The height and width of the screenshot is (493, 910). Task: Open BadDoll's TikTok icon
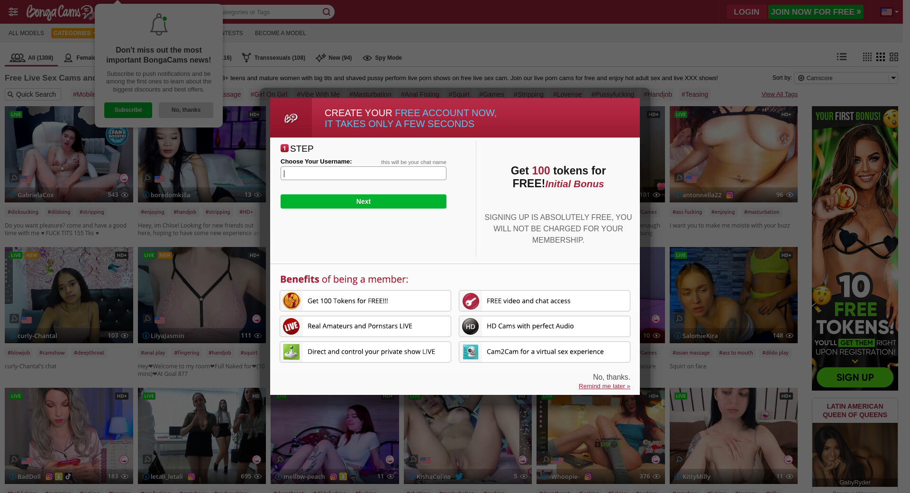click(68, 476)
